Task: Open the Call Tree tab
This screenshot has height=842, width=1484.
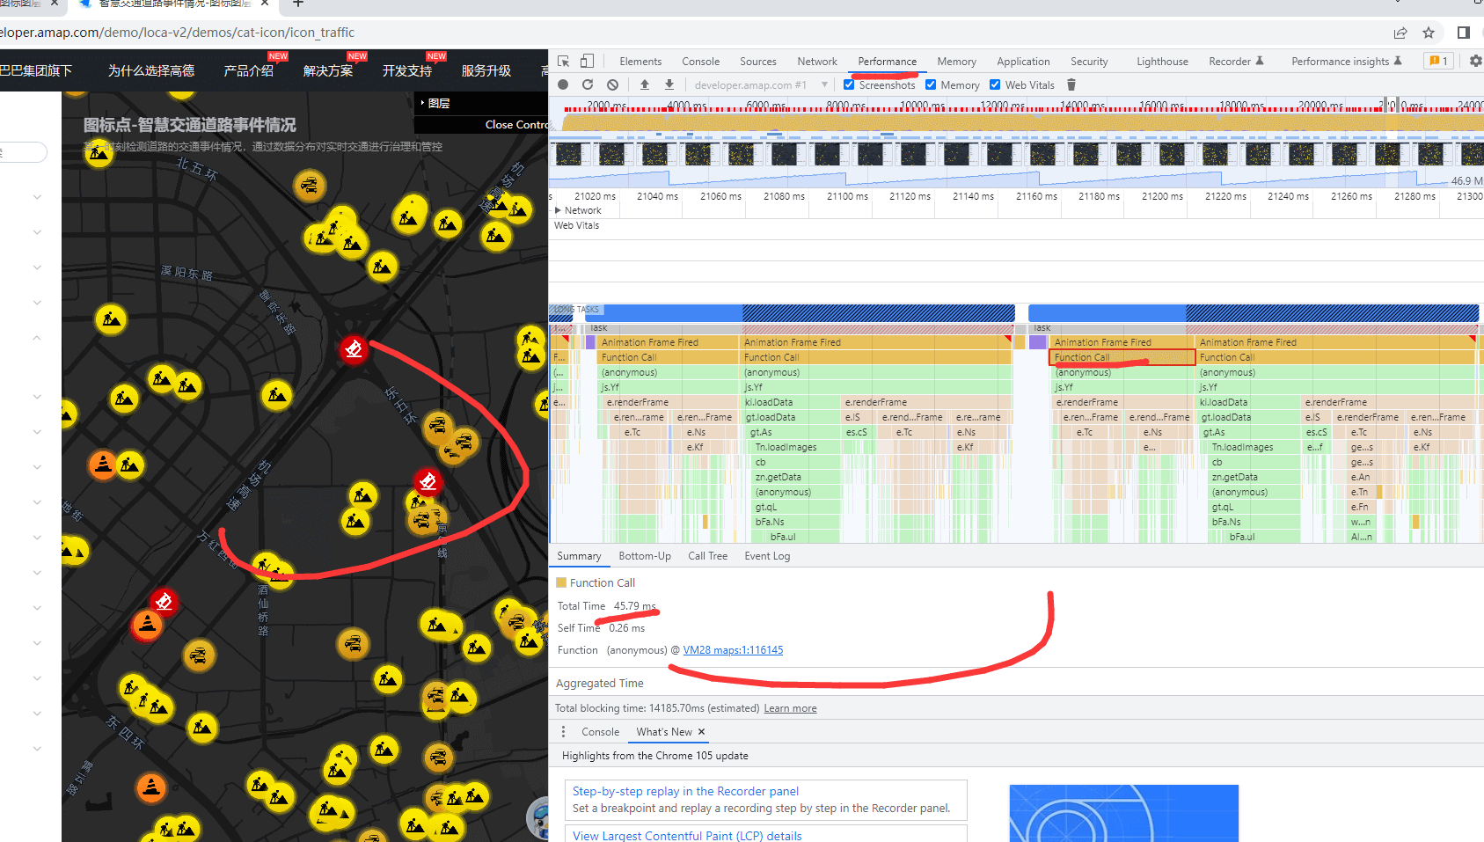Action: click(707, 556)
